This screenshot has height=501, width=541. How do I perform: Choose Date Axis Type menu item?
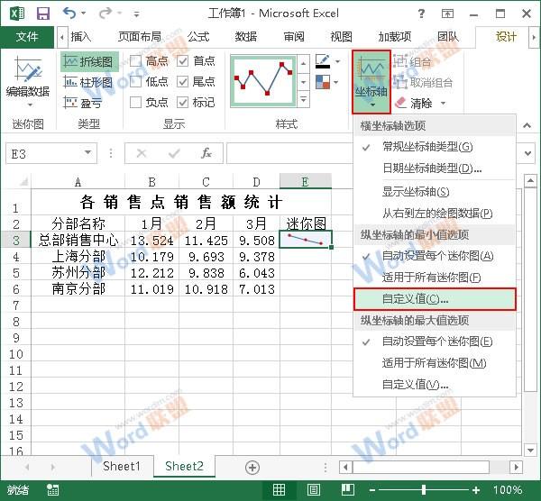click(435, 169)
